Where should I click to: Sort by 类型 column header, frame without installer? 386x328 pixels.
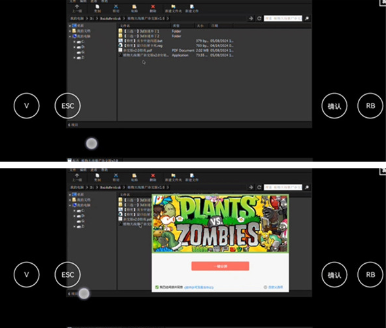tap(183, 26)
